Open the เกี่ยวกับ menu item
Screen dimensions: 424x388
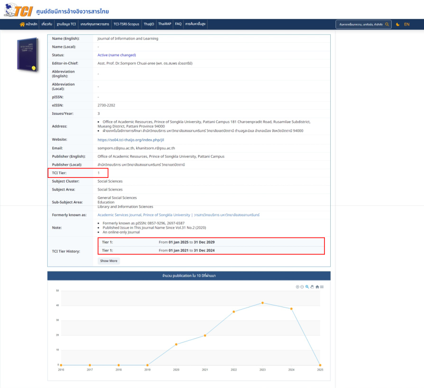coord(47,24)
